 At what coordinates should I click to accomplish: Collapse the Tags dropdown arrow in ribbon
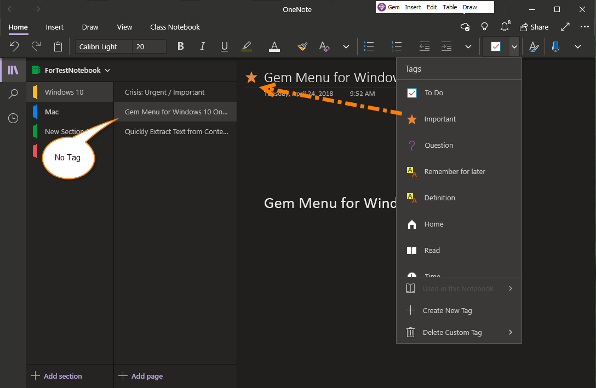point(514,47)
